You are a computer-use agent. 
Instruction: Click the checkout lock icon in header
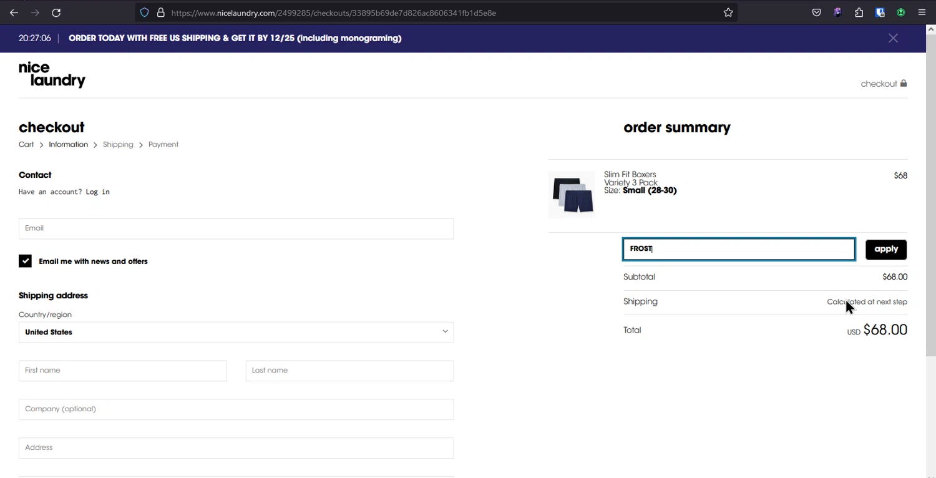(x=903, y=84)
